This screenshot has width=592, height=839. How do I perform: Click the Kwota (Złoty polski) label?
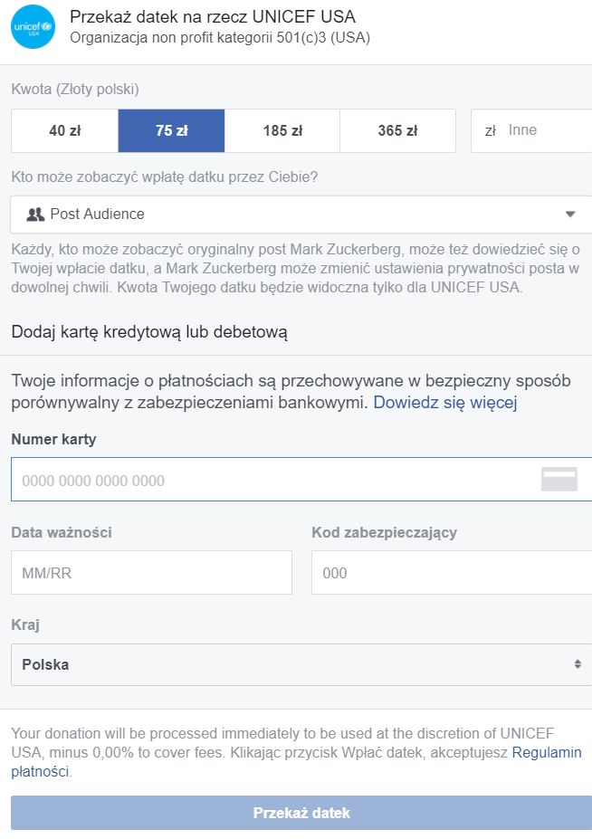point(75,89)
